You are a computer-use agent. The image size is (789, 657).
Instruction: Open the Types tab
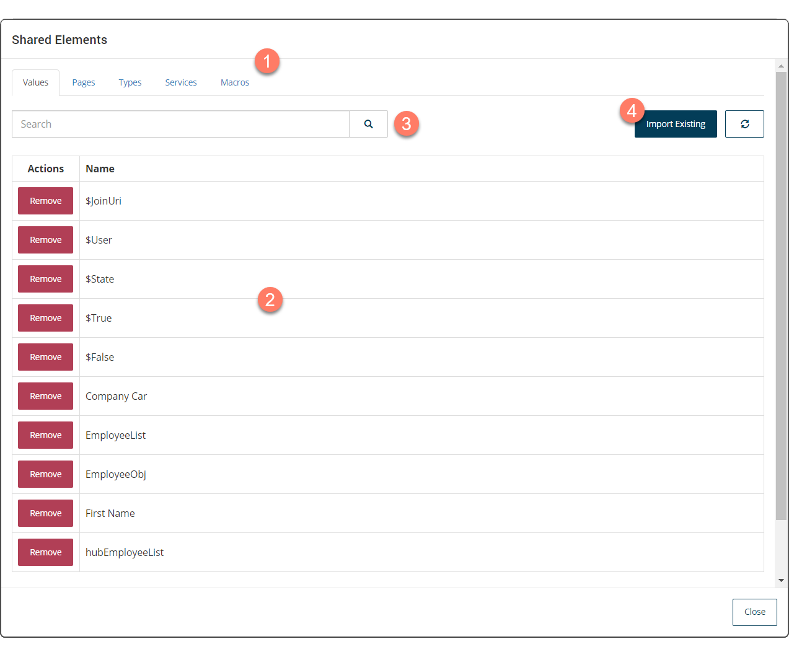(x=130, y=82)
